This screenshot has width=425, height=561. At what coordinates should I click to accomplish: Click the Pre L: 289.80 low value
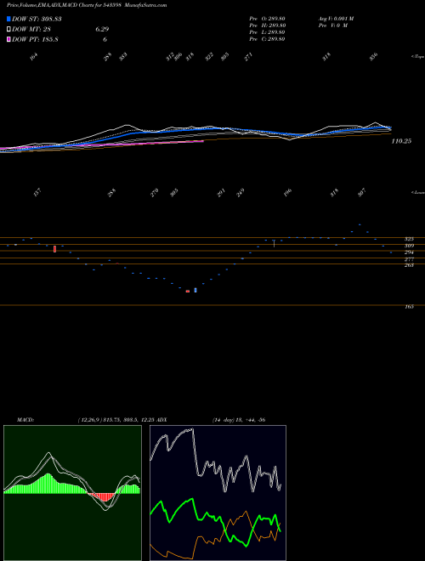click(267, 32)
